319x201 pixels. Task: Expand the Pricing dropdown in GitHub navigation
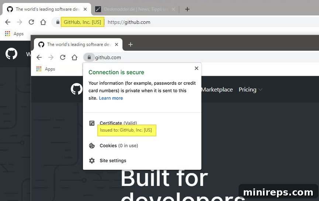pos(250,90)
